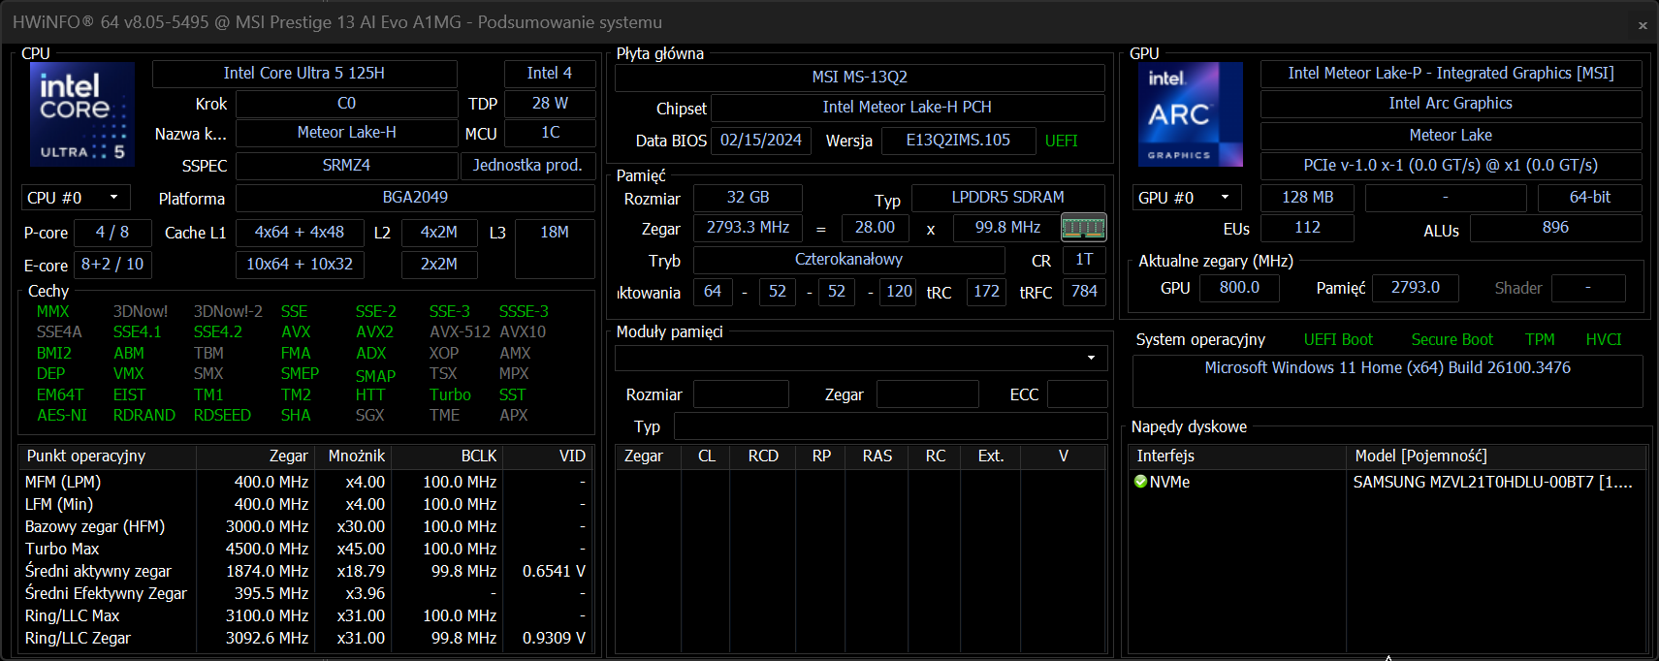Select the Turbo Max row
This screenshot has height=661, width=1659.
(62, 549)
